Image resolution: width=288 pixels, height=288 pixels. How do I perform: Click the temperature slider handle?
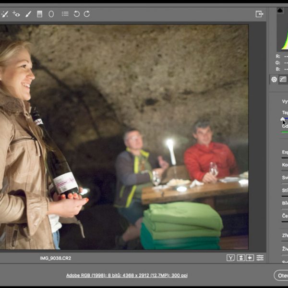[283, 119]
